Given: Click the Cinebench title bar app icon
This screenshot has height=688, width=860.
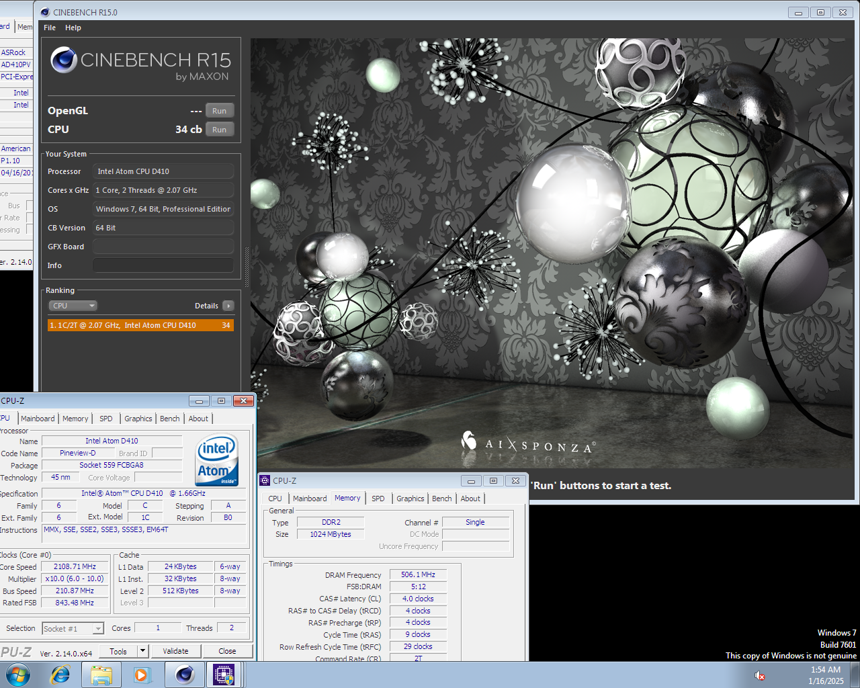Looking at the screenshot, I should [x=45, y=12].
